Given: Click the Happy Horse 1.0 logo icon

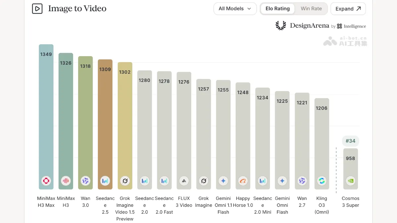Looking at the screenshot, I should 243,181.
